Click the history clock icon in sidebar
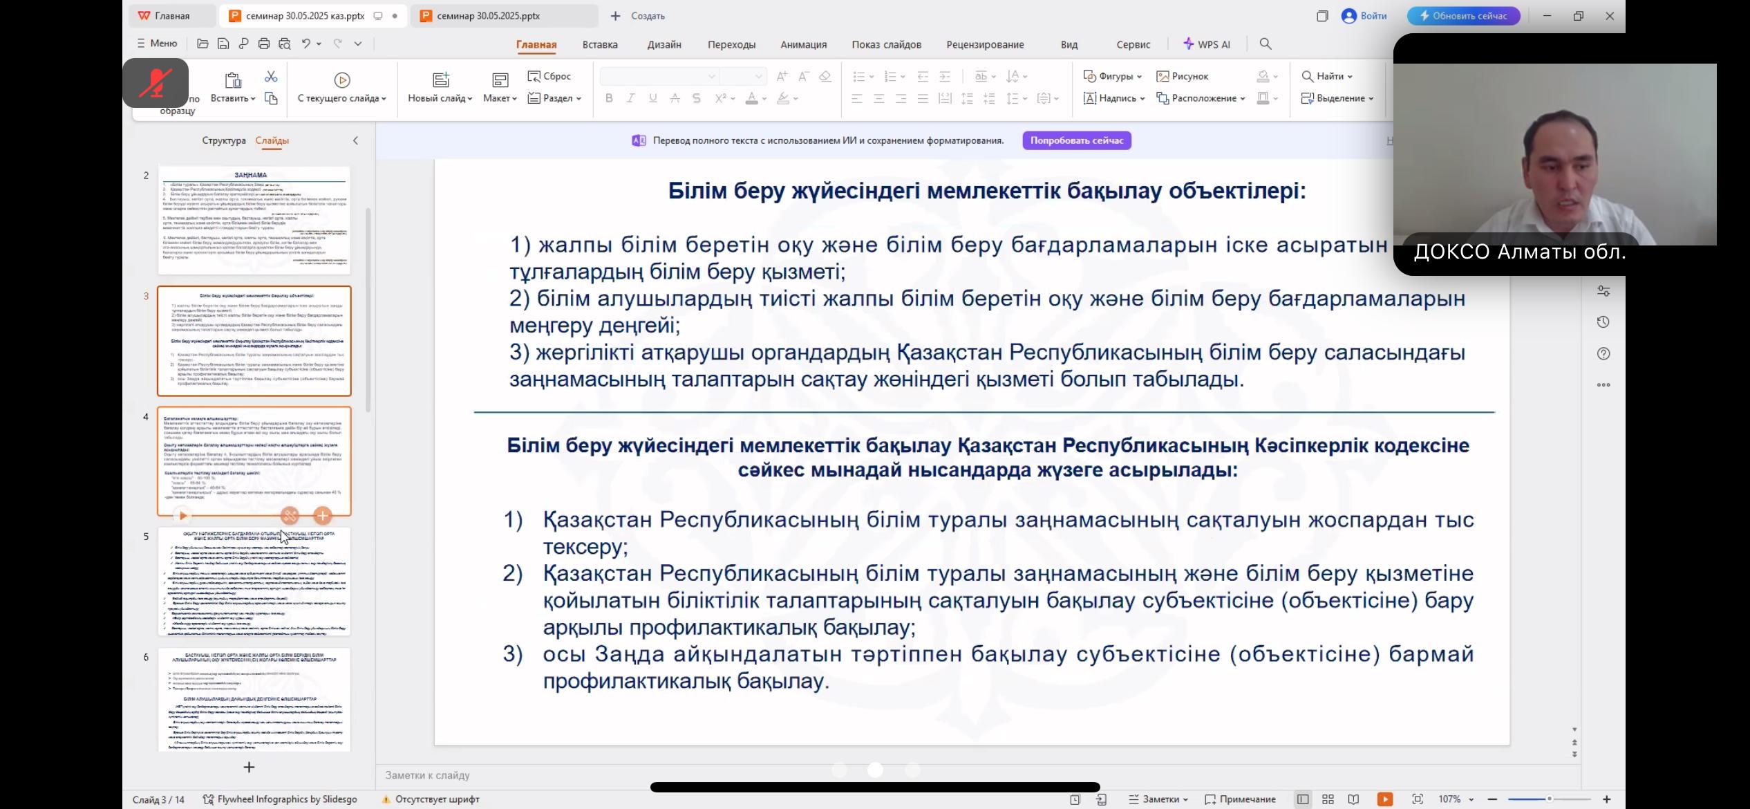 pos(1603,322)
